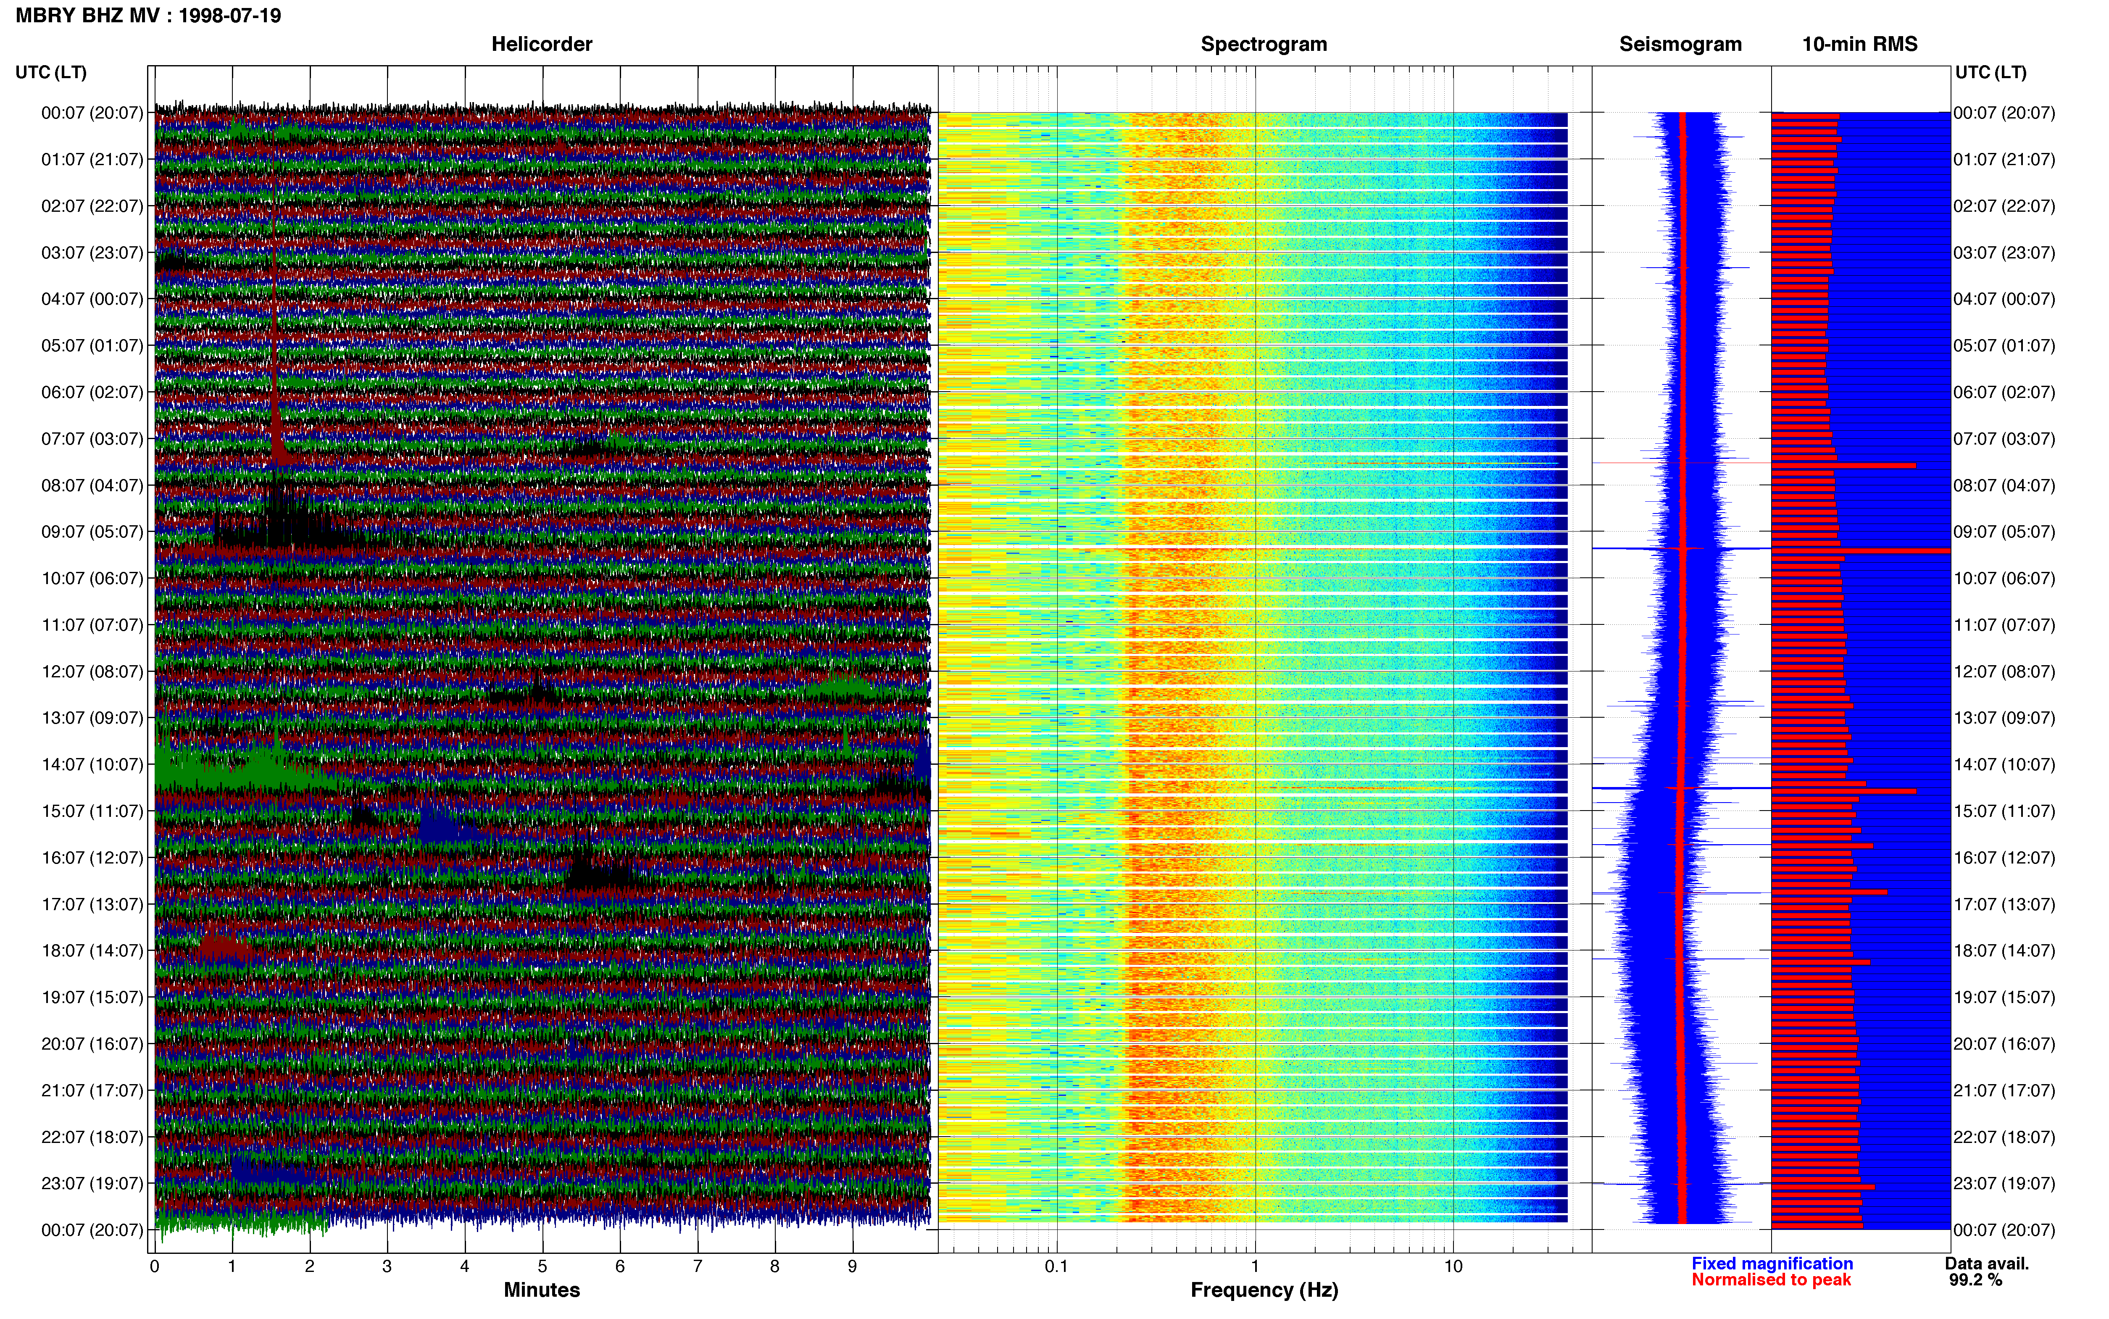This screenshot has width=2109, height=1319.
Task: Click the 'Data avail.' label
Action: click(x=1987, y=1263)
